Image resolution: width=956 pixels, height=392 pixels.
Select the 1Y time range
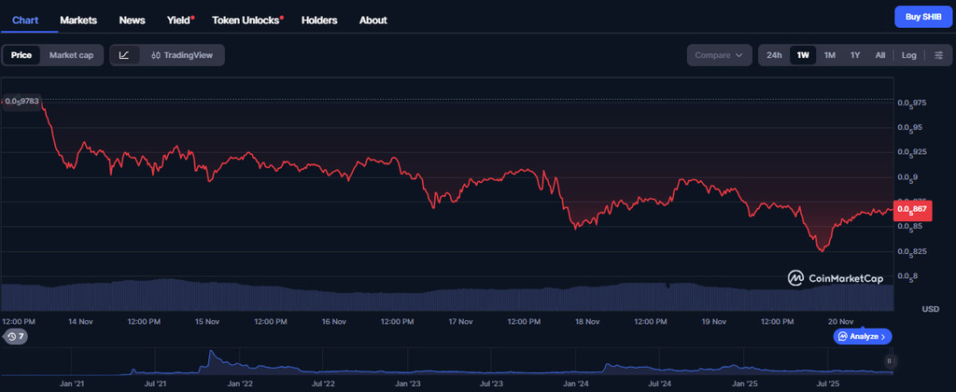point(855,55)
